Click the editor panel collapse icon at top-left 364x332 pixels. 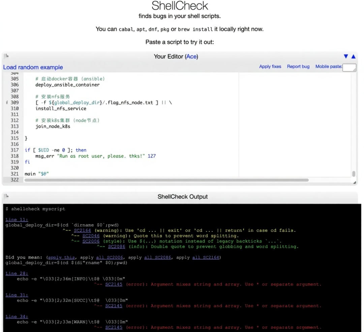coord(6,56)
